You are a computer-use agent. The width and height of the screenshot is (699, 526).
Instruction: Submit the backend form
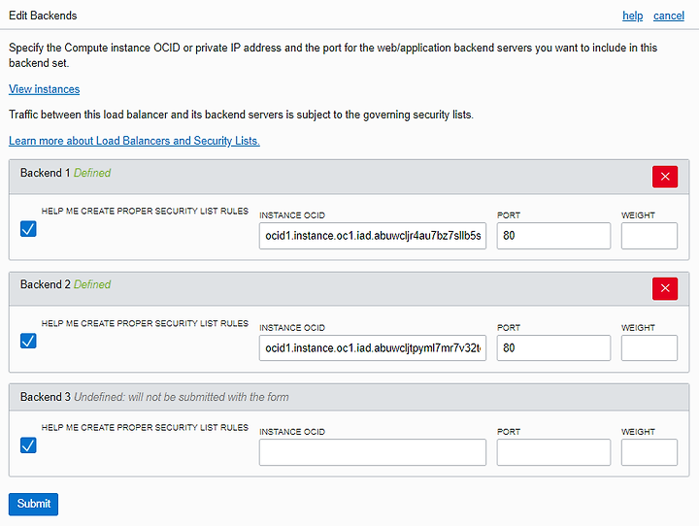click(33, 504)
